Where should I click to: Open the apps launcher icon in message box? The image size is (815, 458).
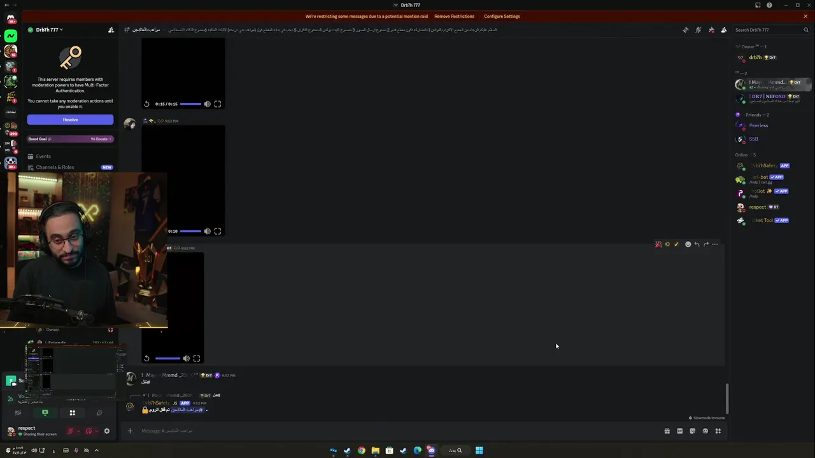point(718,431)
